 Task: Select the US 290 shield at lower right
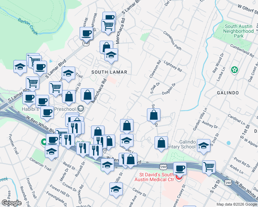[228, 183]
